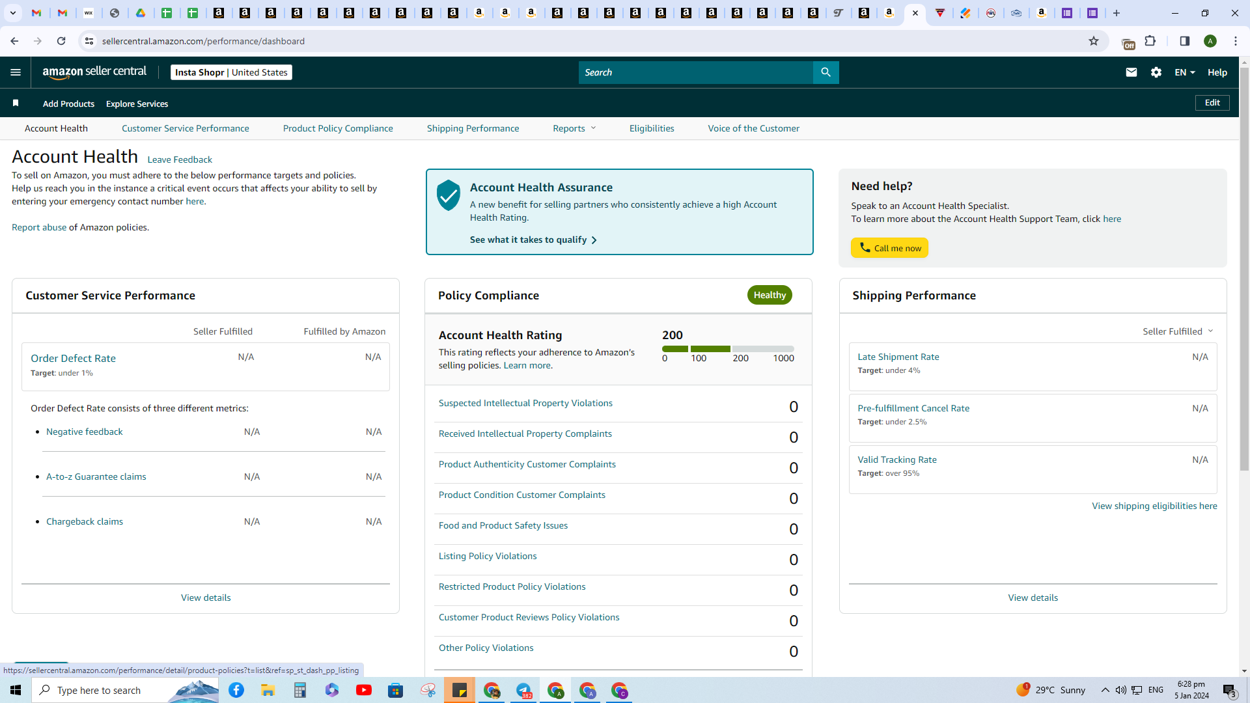Click the browser back arrow

(14, 41)
